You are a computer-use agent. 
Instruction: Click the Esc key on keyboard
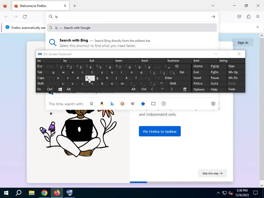pos(40,66)
